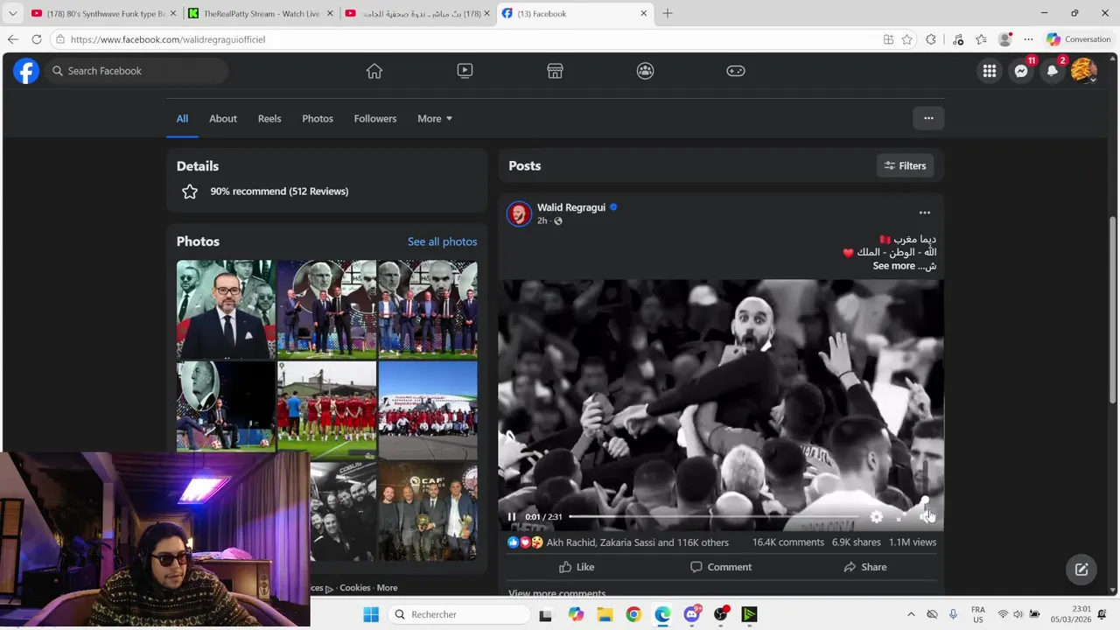Click the Search Facebook field
The image size is (1120, 630).
click(x=136, y=71)
